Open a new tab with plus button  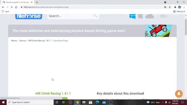[37, 2]
